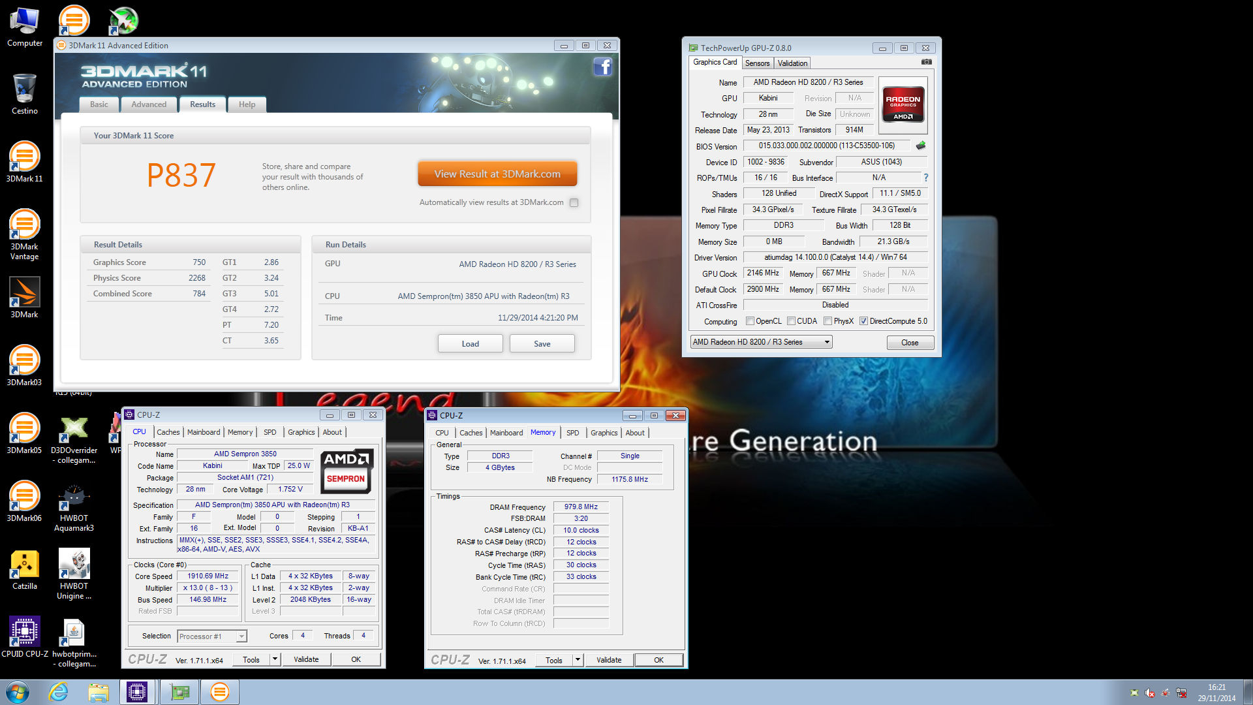This screenshot has width=1253, height=705.
Task: Click Tools button in left CPU-Z window
Action: [252, 659]
